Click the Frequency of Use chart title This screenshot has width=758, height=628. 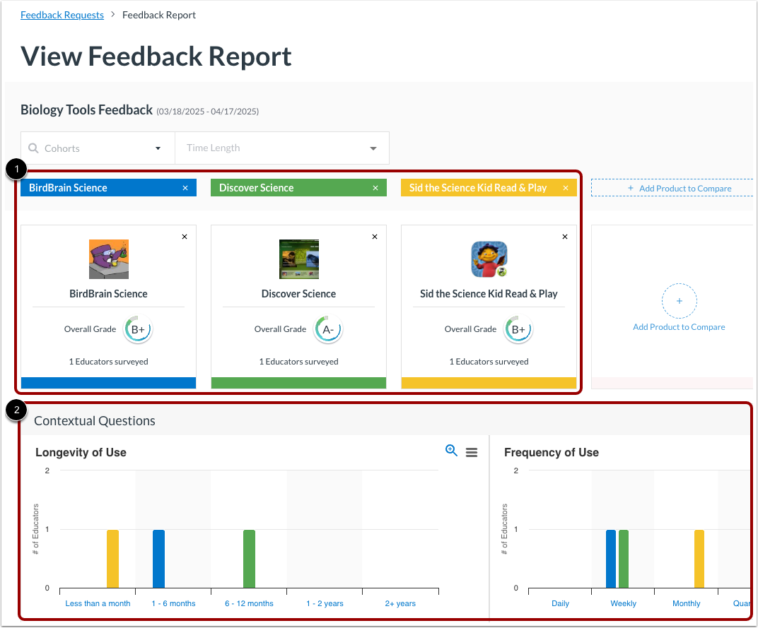552,452
